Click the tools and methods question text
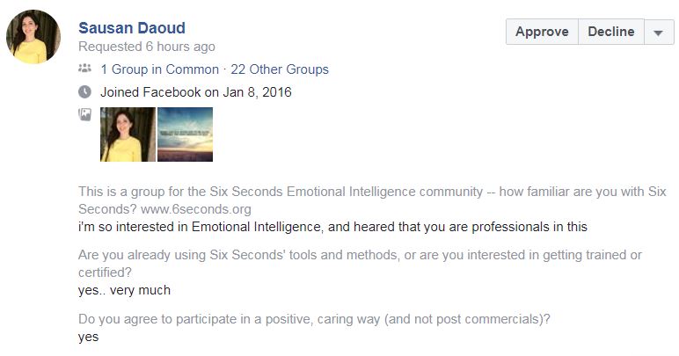The image size is (679, 356). coord(360,255)
